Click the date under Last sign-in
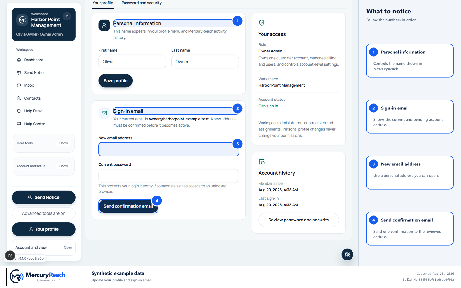The image size is (461, 288). (278, 205)
